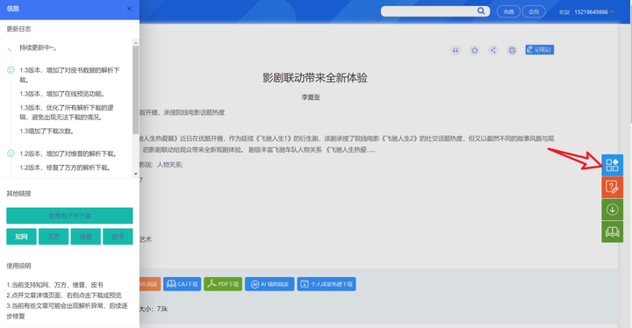Click the share icon
Screen dimensions: 632x328
click(493, 50)
